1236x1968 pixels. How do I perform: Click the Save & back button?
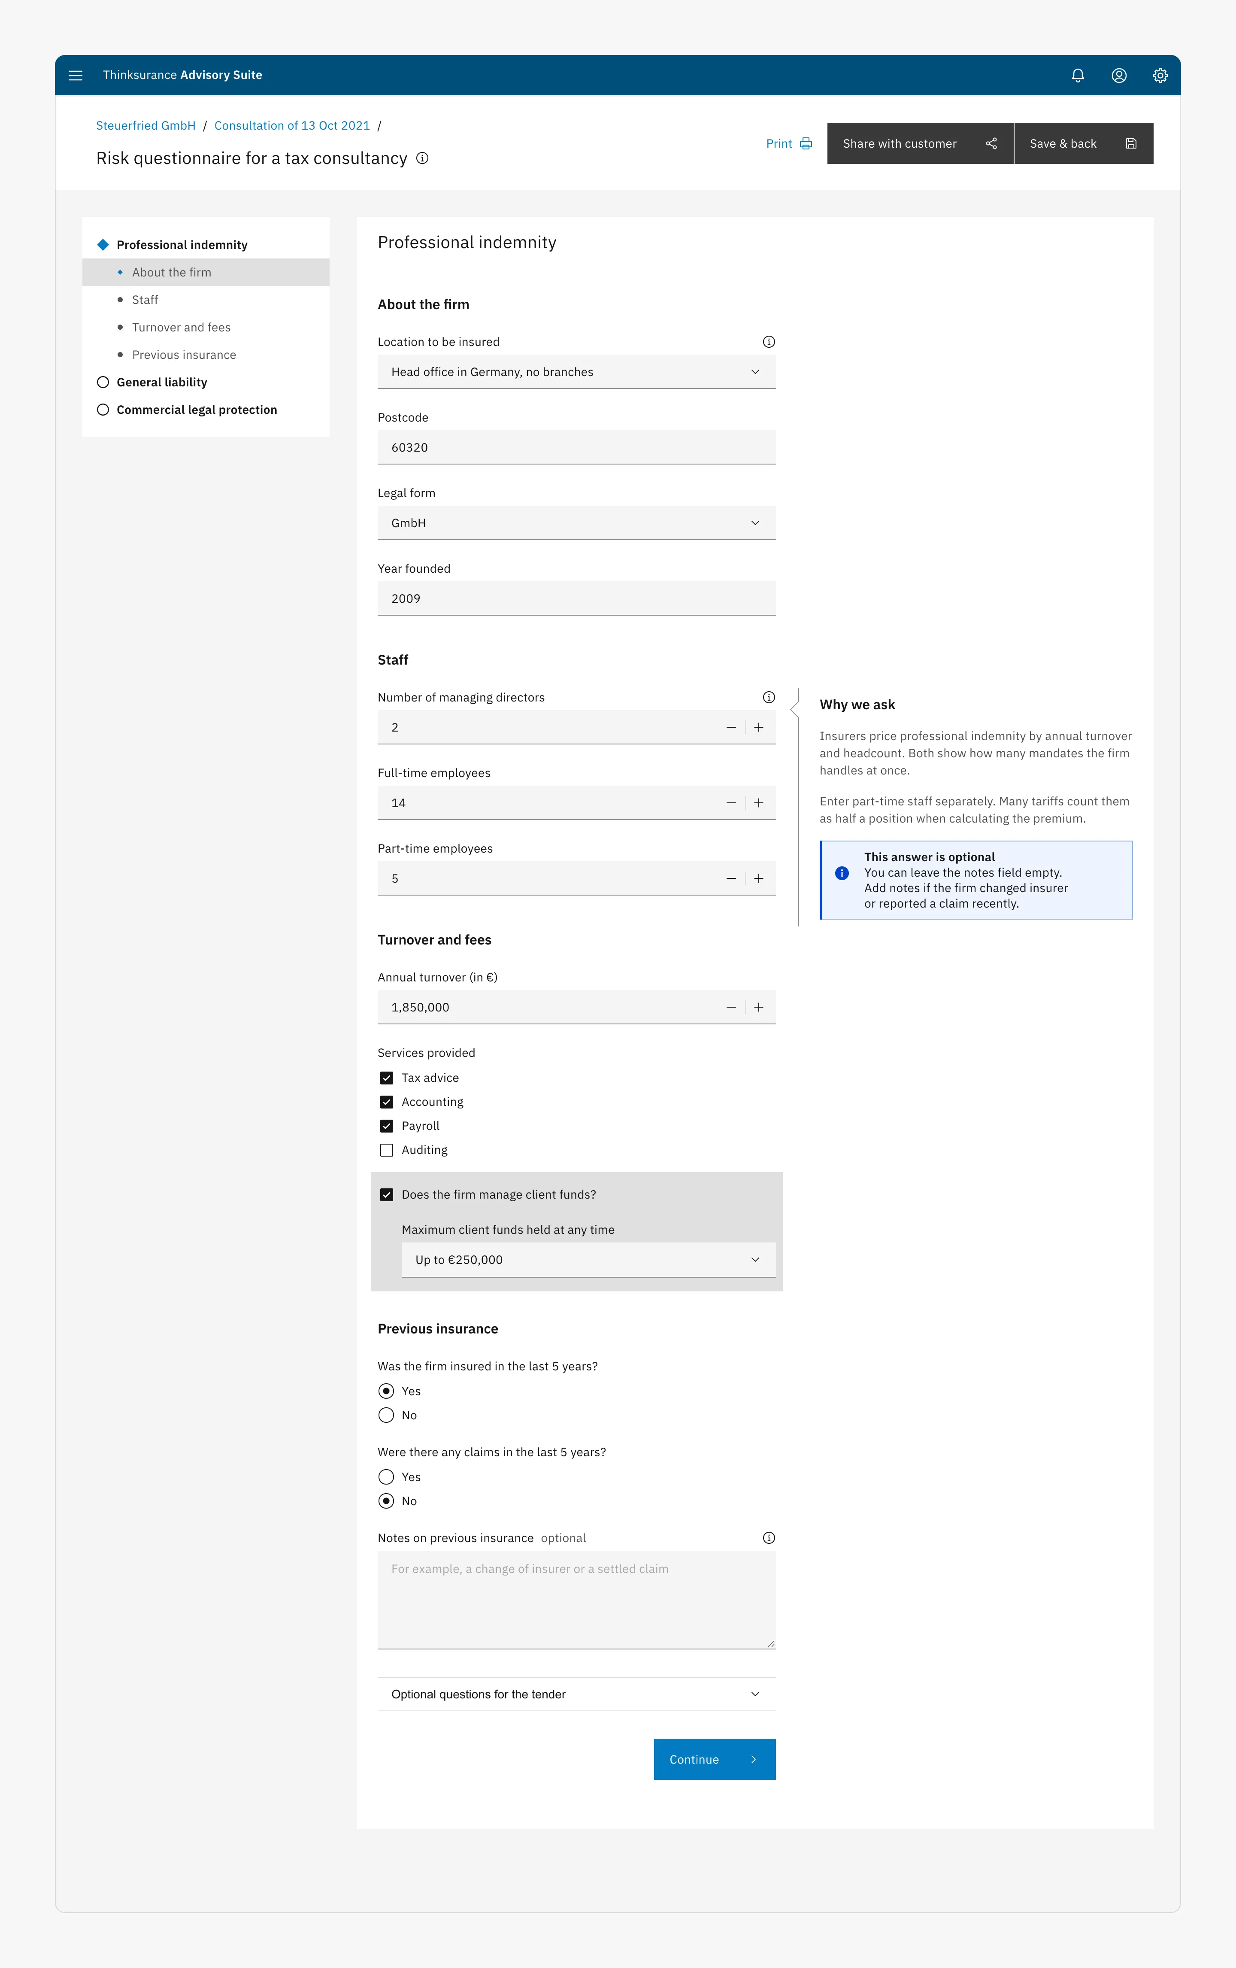coord(1083,144)
